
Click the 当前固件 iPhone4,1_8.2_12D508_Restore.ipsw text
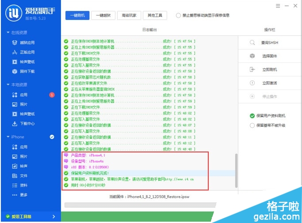(149, 197)
